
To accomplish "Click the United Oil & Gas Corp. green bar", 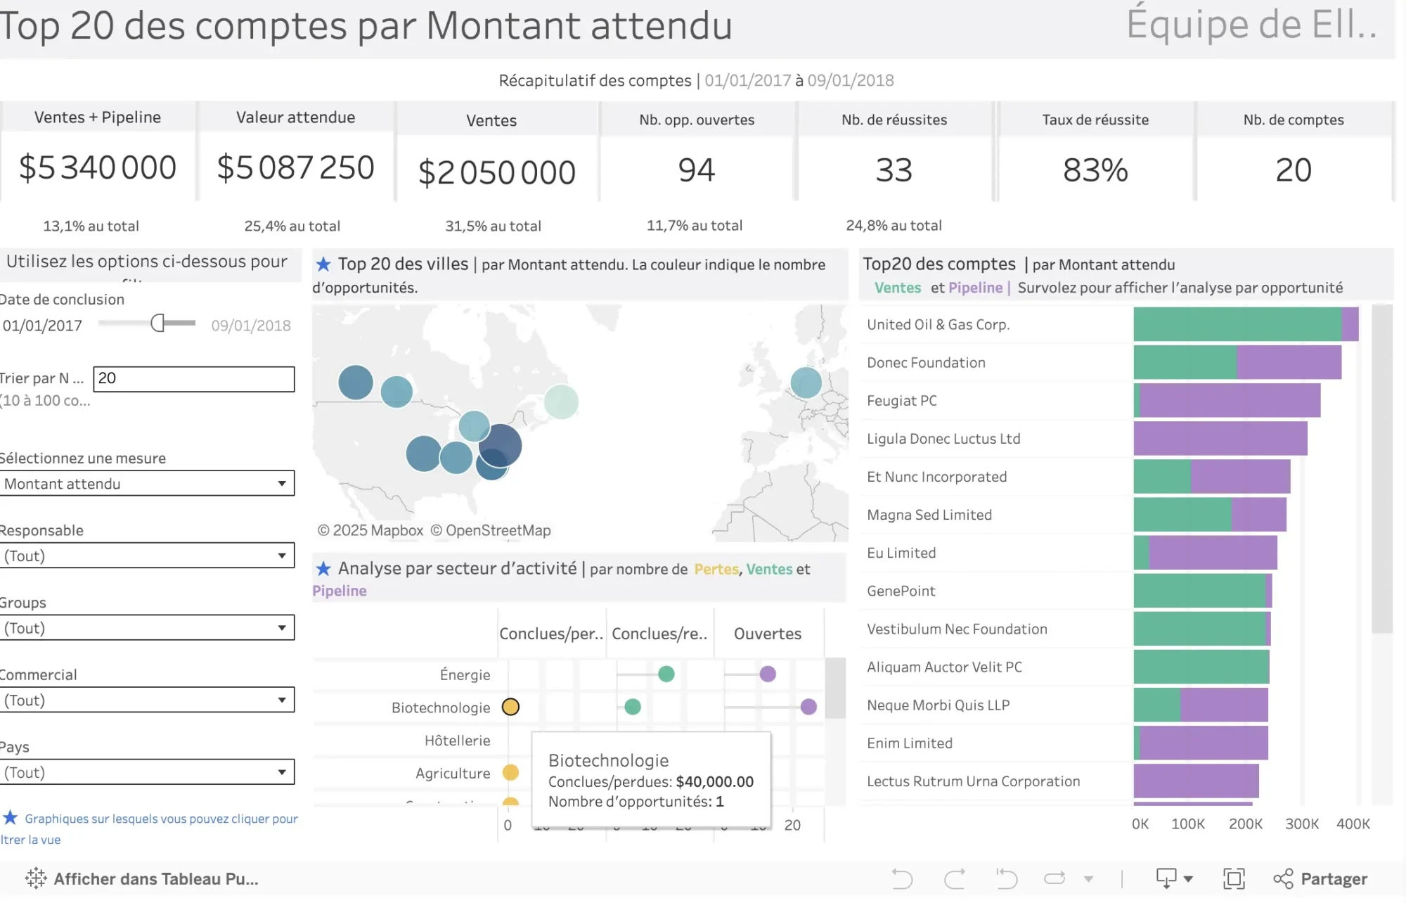I will (1237, 324).
